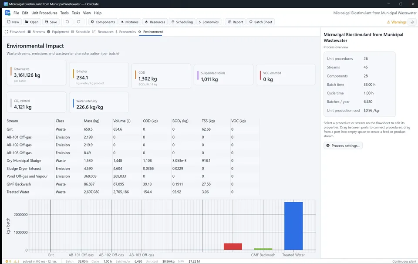Open the Components toolbar dialog
This screenshot has height=264, width=418.
click(x=103, y=22)
